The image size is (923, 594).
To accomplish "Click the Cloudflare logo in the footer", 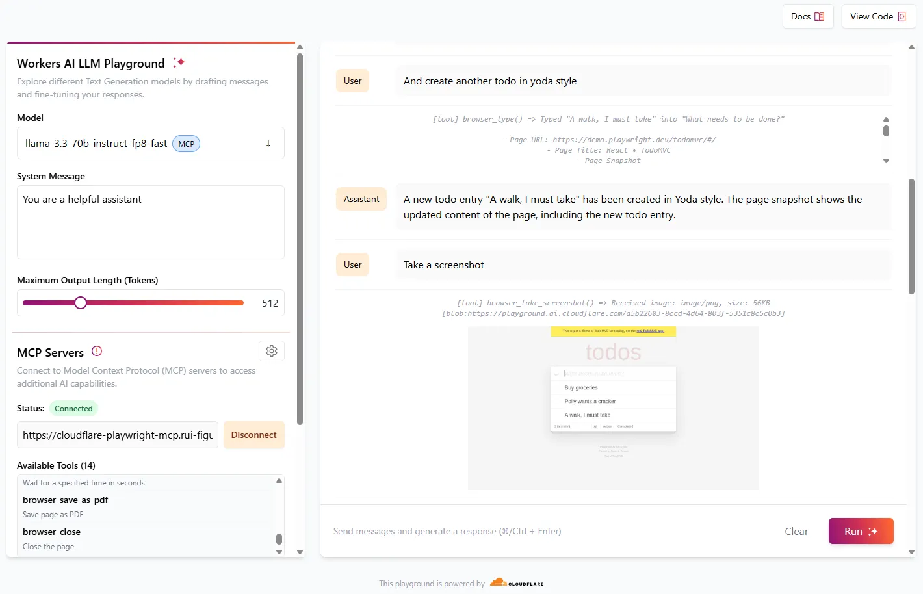I will coord(517,583).
